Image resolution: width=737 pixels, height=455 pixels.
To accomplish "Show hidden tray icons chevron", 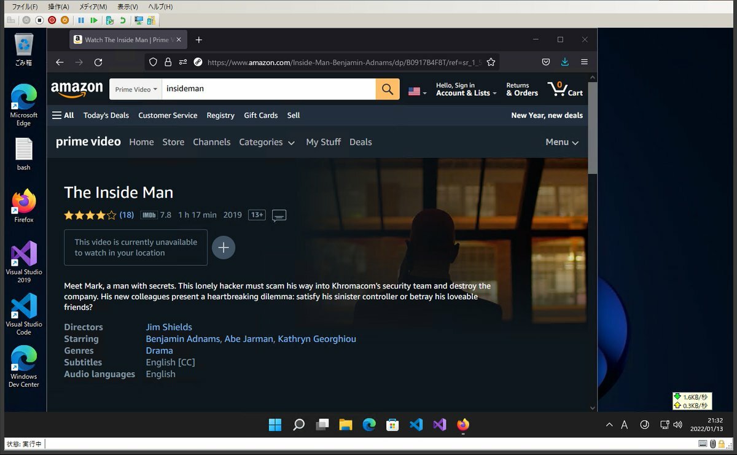I will 609,424.
